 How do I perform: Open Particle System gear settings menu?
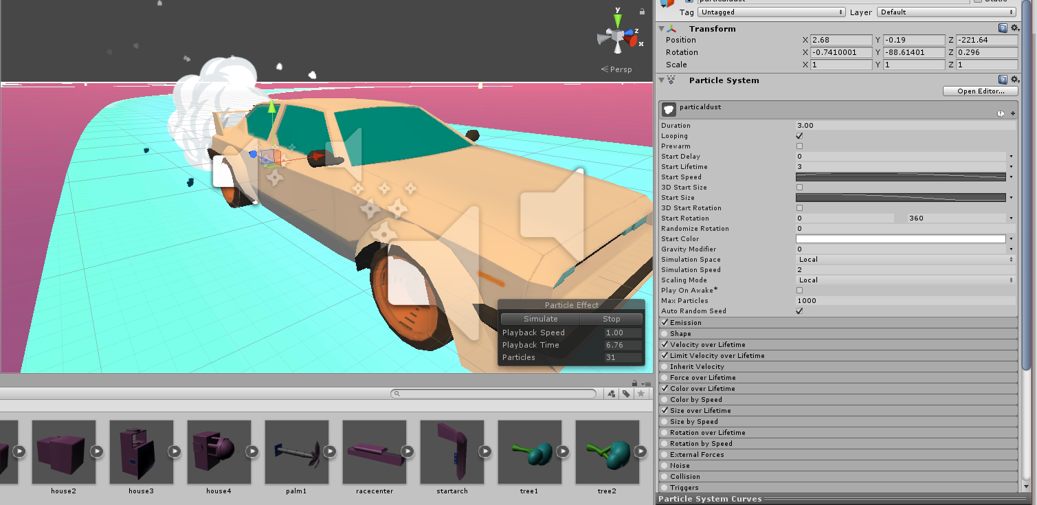(1014, 80)
